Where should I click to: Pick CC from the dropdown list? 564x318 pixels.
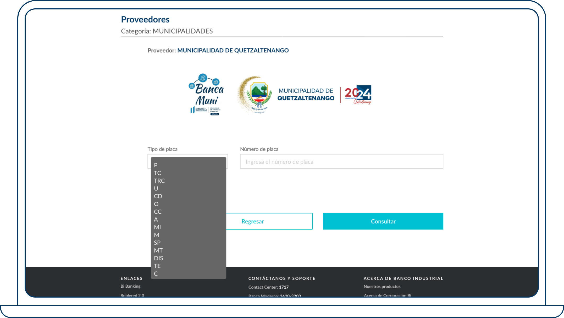pyautogui.click(x=188, y=212)
